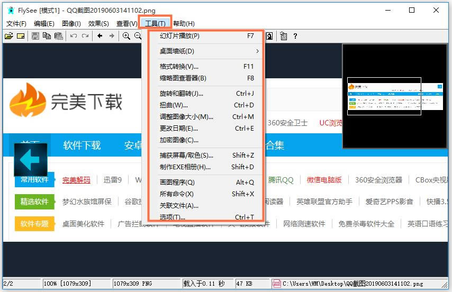Viewport: 452px width, 292px height.
Task: Click the 网络测速软件 link
Action: coord(304,224)
